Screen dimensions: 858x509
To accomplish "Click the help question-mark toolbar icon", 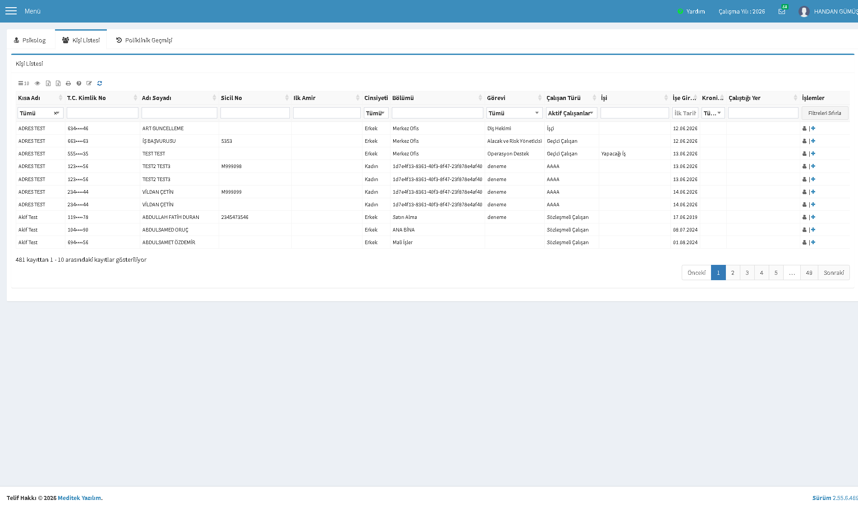I will tap(79, 83).
